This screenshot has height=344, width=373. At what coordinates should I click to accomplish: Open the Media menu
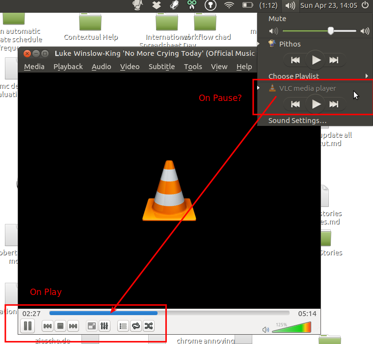(x=34, y=67)
